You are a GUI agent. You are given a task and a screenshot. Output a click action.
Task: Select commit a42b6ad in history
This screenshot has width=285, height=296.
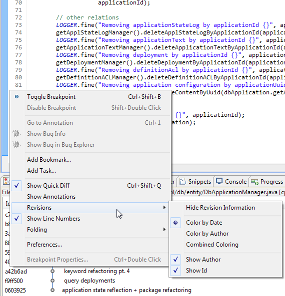click(x=16, y=272)
